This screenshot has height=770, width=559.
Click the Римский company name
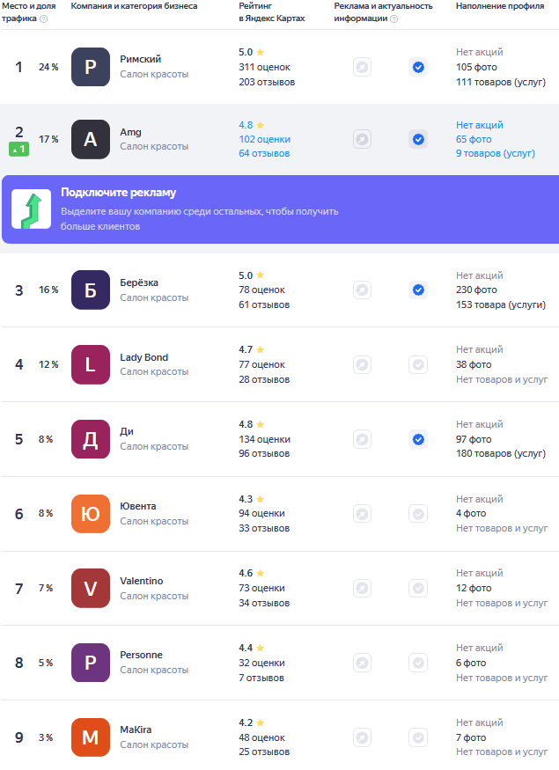pos(141,59)
